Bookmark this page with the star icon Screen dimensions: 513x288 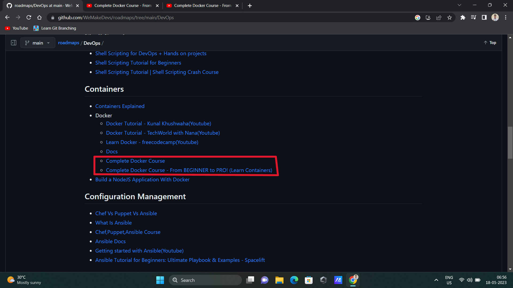click(x=450, y=17)
